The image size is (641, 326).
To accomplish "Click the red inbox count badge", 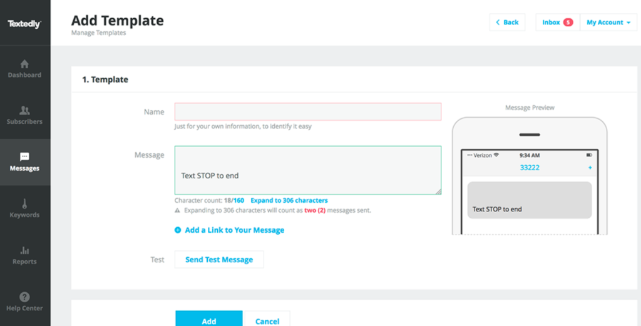I will click(x=568, y=23).
